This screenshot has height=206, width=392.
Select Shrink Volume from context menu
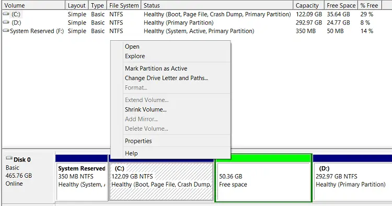coord(146,109)
